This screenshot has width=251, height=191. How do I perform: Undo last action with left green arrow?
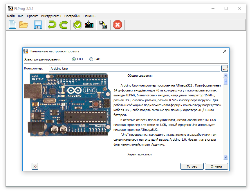[52, 25]
